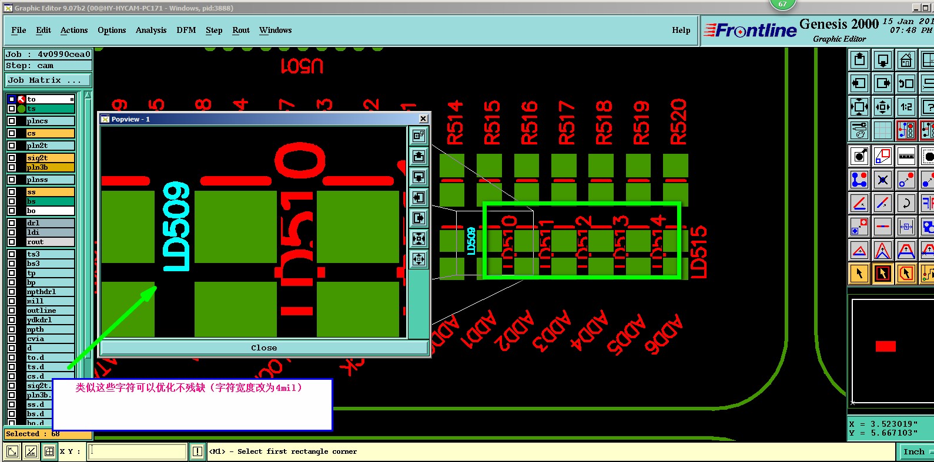Toggle checkbox for mill layer

12,301
